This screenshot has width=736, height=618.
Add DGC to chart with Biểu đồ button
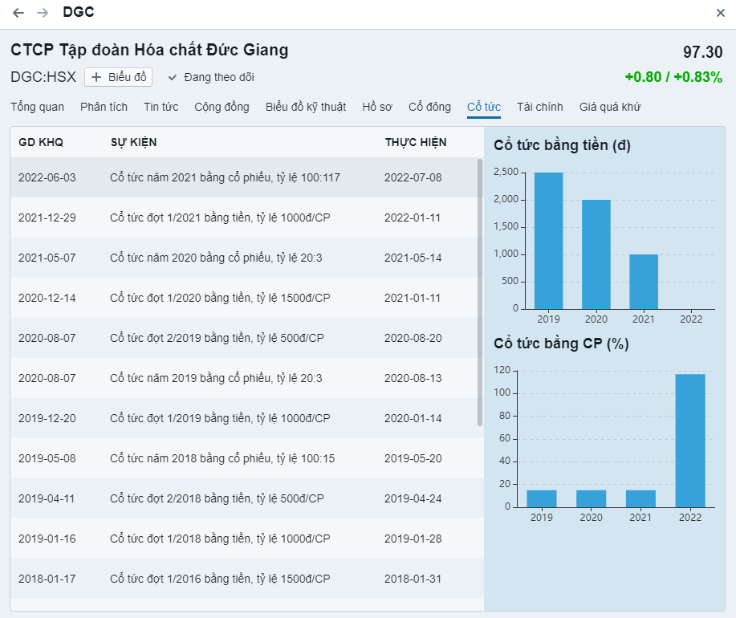pyautogui.click(x=118, y=77)
